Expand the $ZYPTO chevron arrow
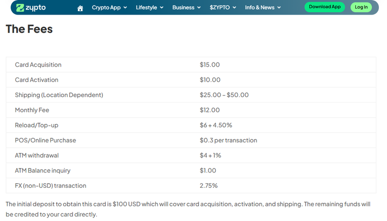 pyautogui.click(x=234, y=8)
